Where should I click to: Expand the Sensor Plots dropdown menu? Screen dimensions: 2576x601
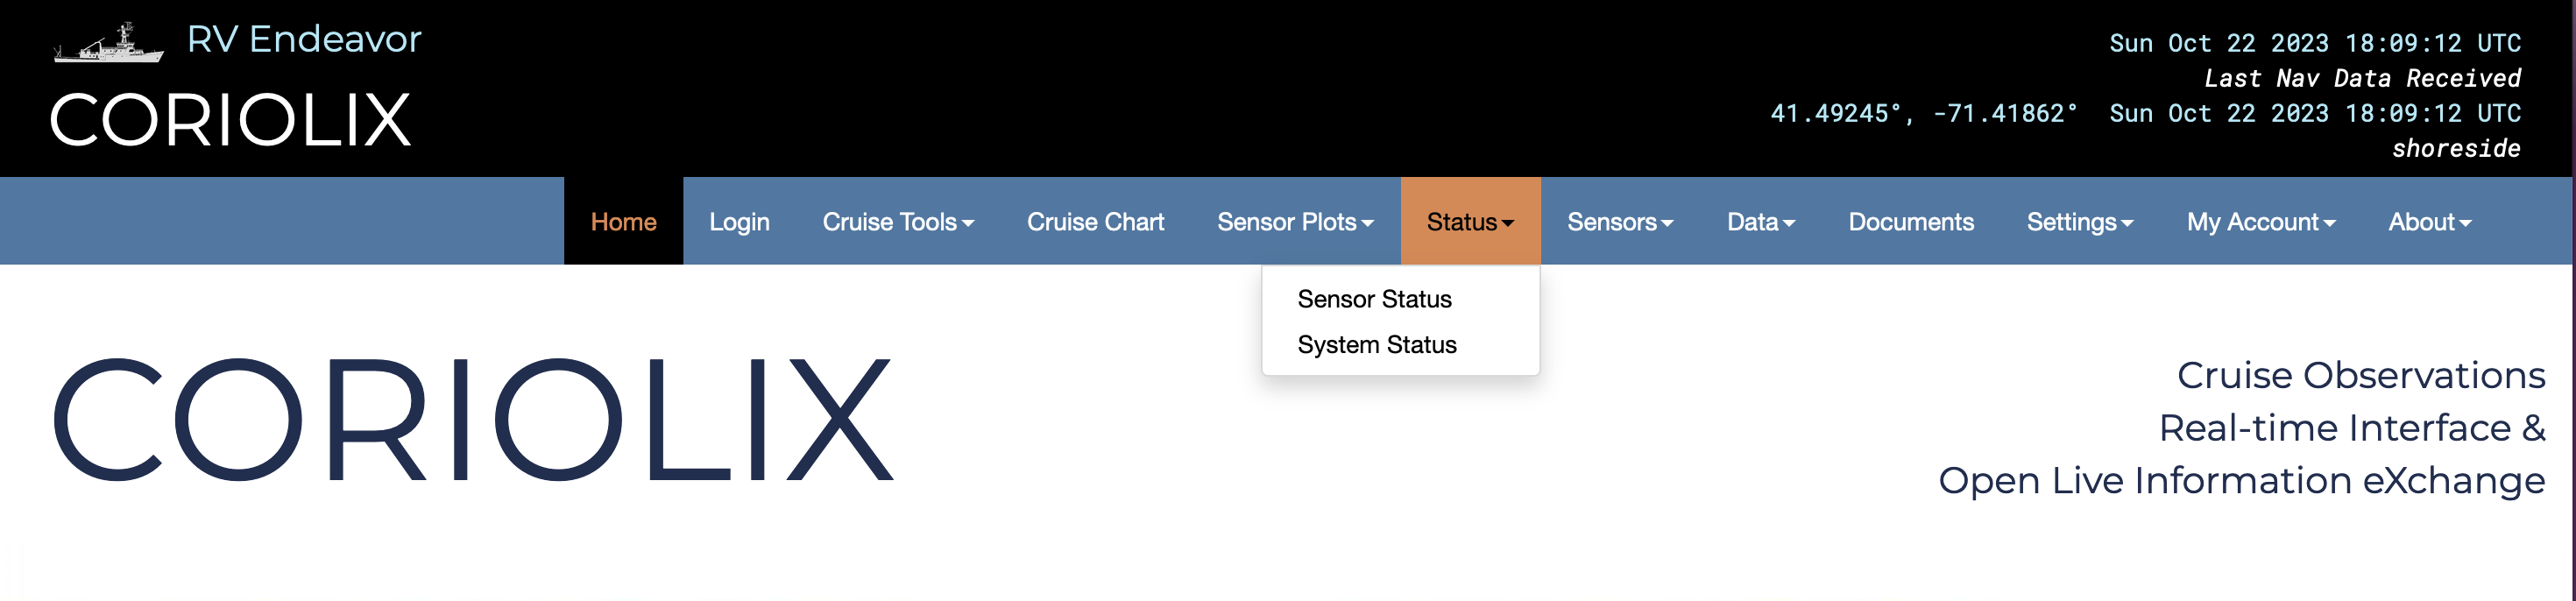[1294, 221]
